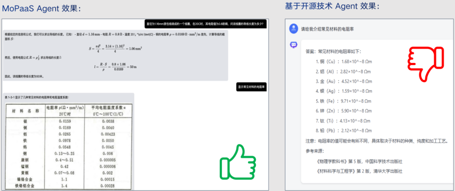This screenshot has height=191, width=455.
Task: Click the black '显示常见材料的电阻率' message bubble
Action: (251, 87)
